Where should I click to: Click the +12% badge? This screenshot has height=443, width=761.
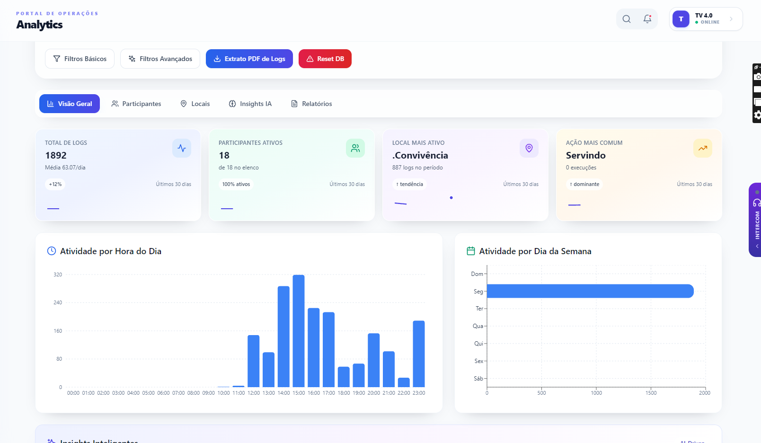pos(55,184)
